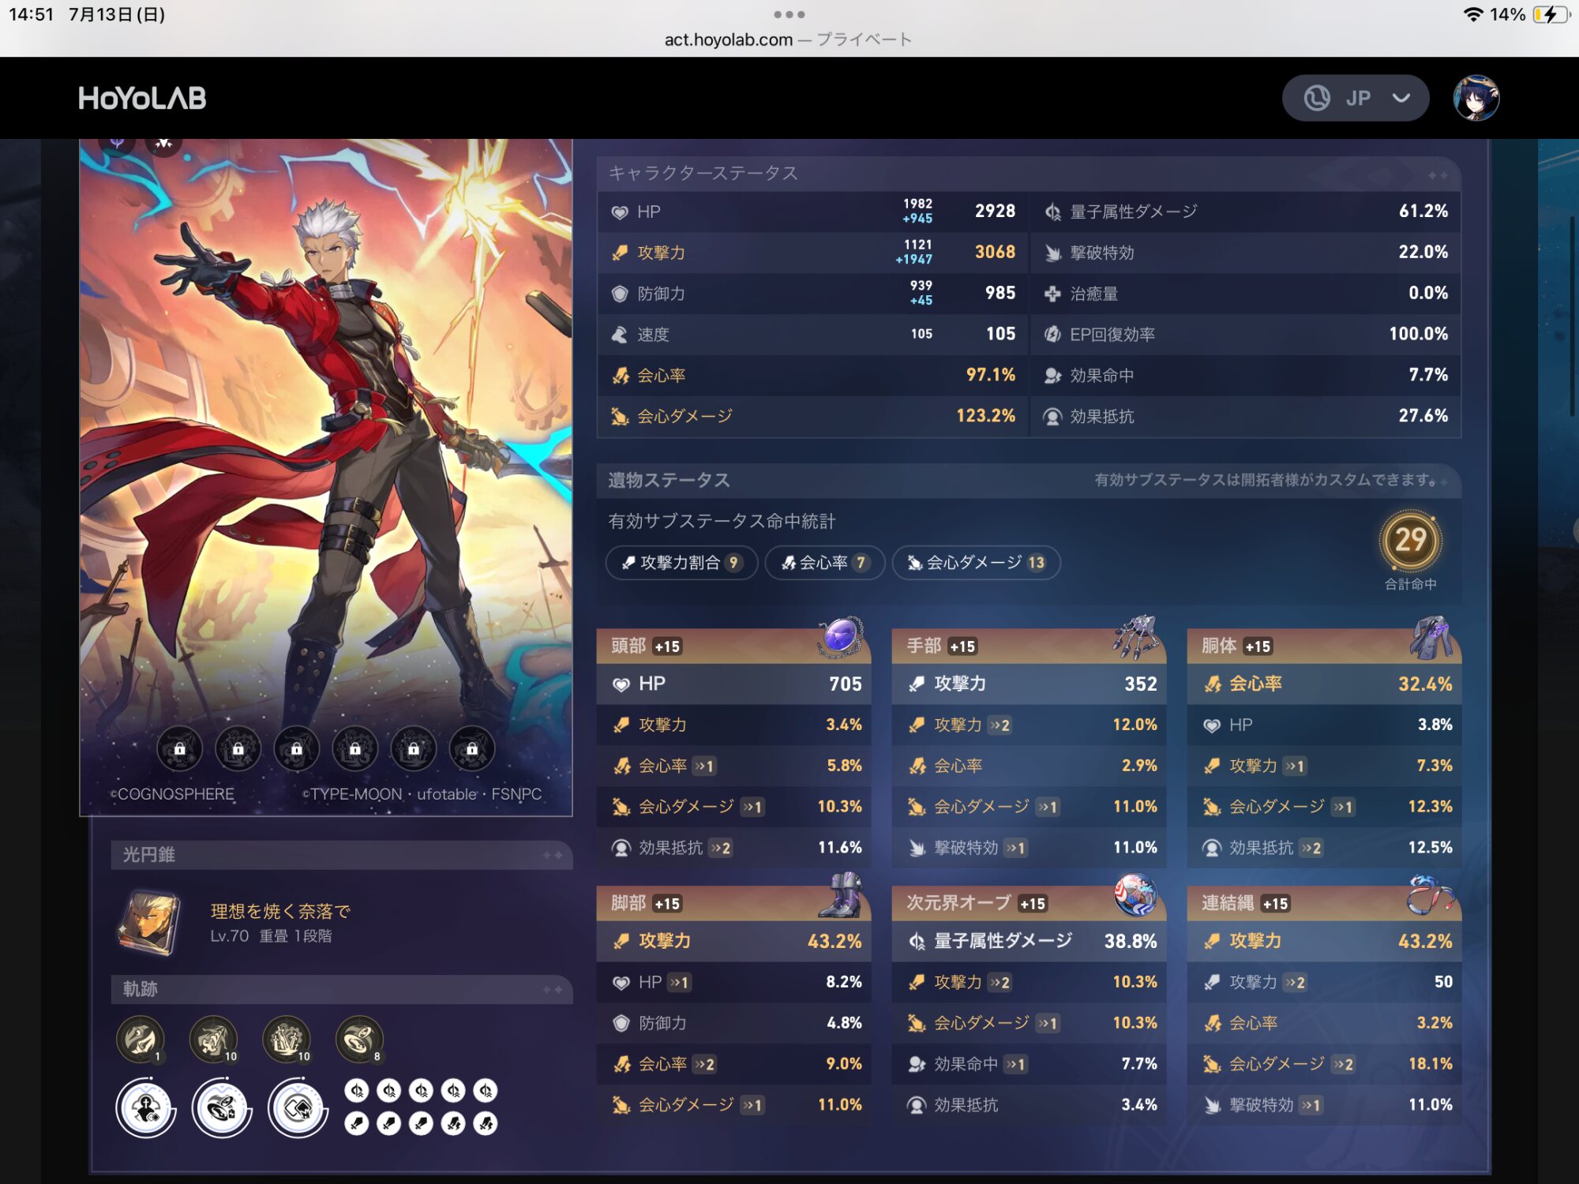
Task: Tap the 14:51 clock in status bar
Action: pos(32,14)
